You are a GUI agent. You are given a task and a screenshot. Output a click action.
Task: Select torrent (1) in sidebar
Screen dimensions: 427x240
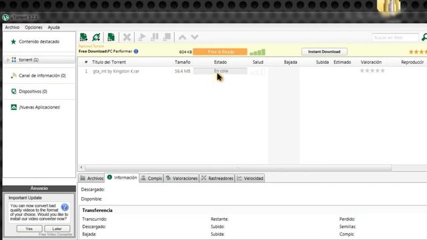click(x=39, y=59)
